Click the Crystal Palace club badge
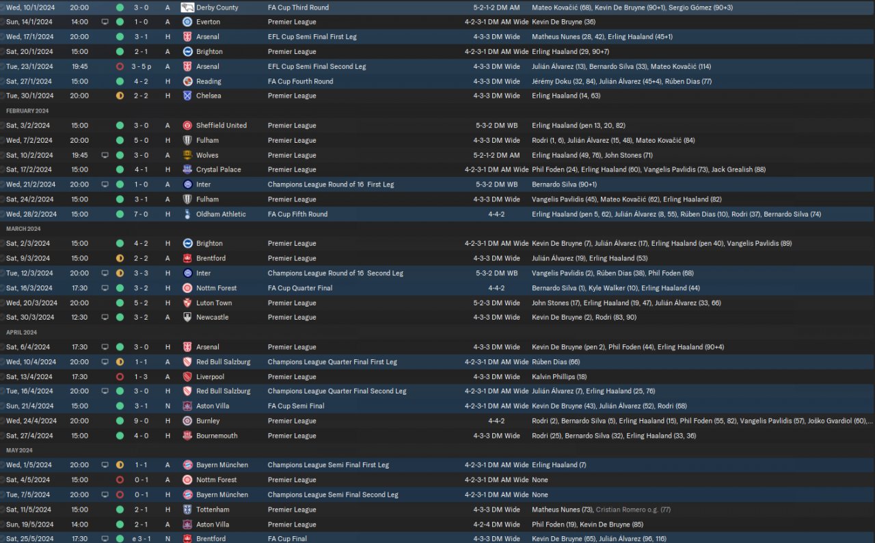875x543 pixels. [187, 169]
